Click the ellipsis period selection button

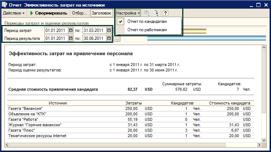(x=116, y=38)
